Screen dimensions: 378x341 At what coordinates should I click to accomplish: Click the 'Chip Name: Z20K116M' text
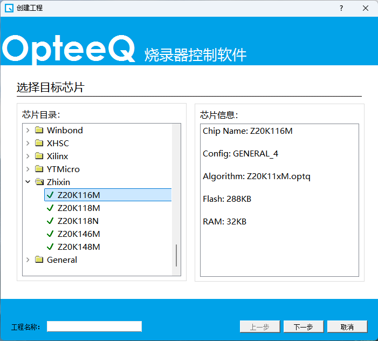pos(248,131)
